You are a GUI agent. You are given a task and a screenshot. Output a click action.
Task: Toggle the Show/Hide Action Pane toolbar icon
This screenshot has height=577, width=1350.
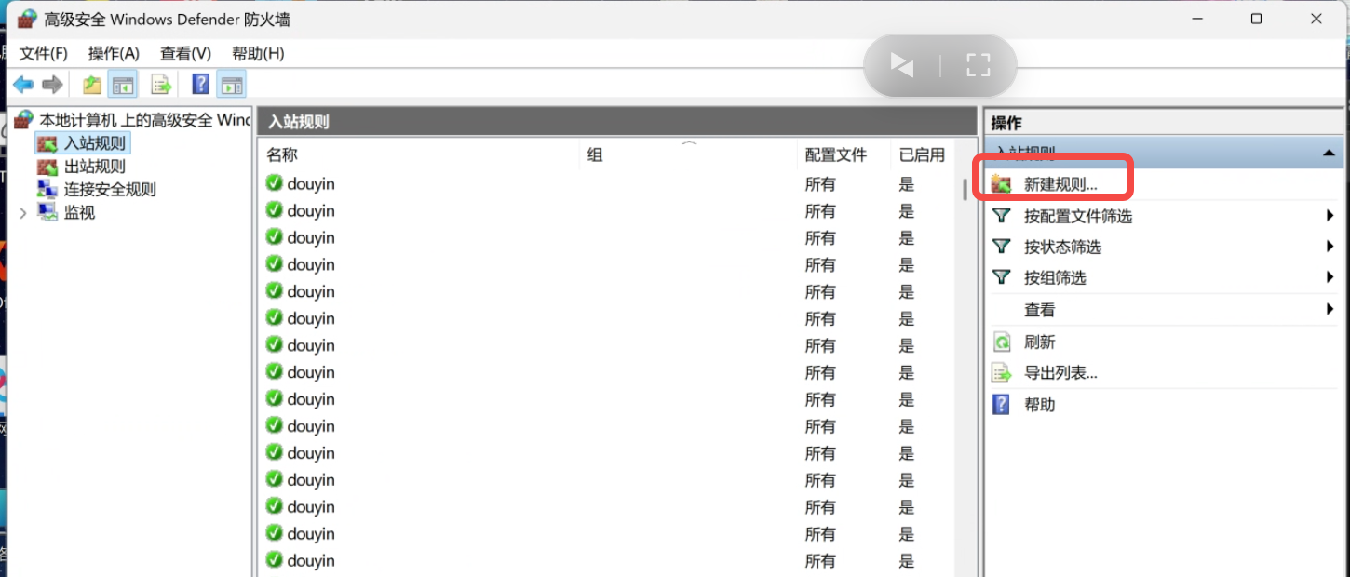point(231,86)
